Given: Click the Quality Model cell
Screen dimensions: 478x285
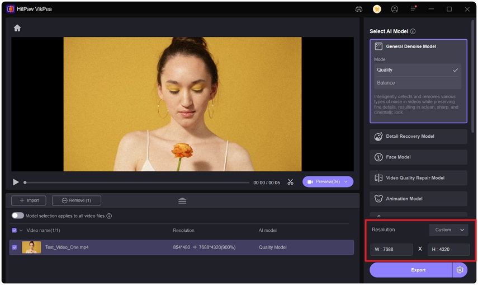Looking at the screenshot, I should coord(272,247).
